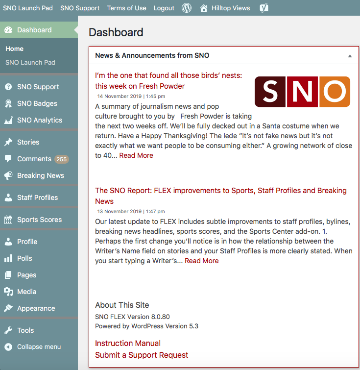Click the SNO Analytics chart icon

[8, 120]
